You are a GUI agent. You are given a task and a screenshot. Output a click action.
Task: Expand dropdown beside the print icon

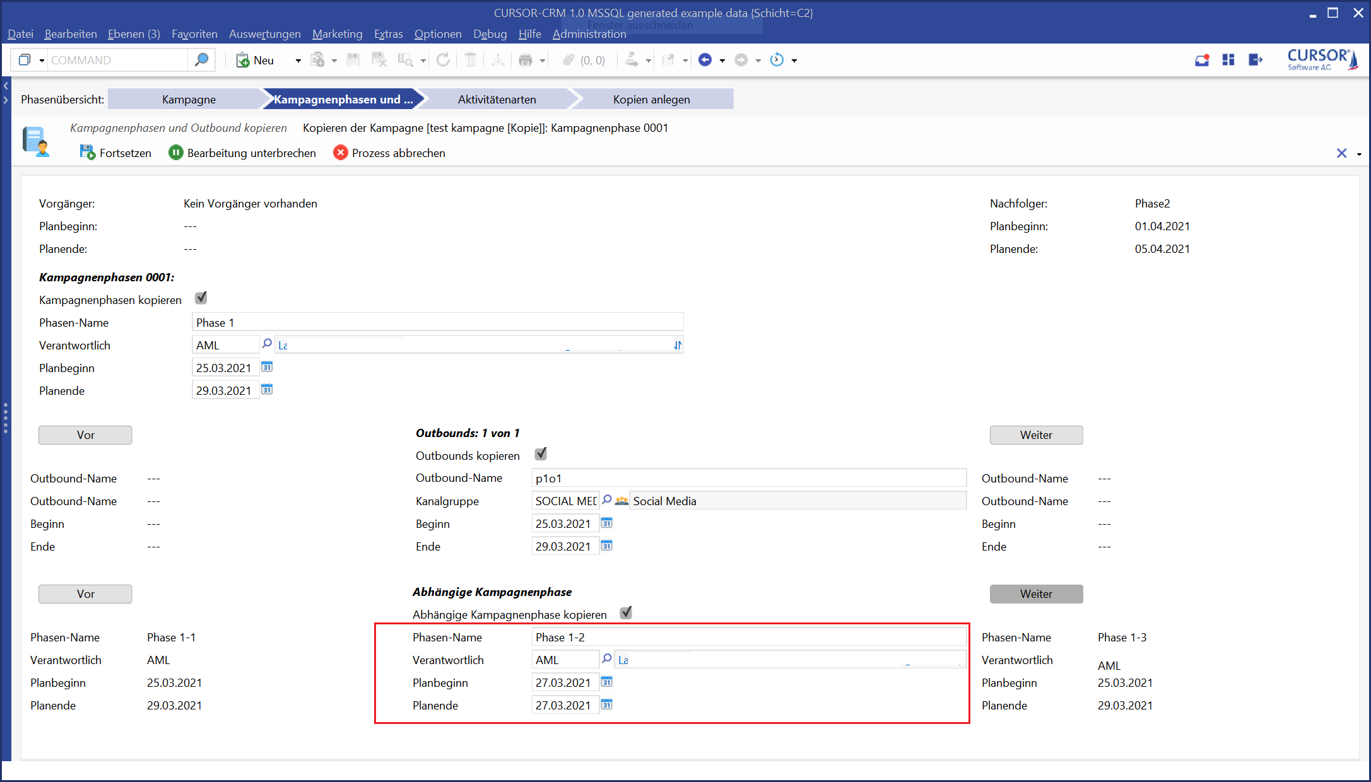[542, 61]
